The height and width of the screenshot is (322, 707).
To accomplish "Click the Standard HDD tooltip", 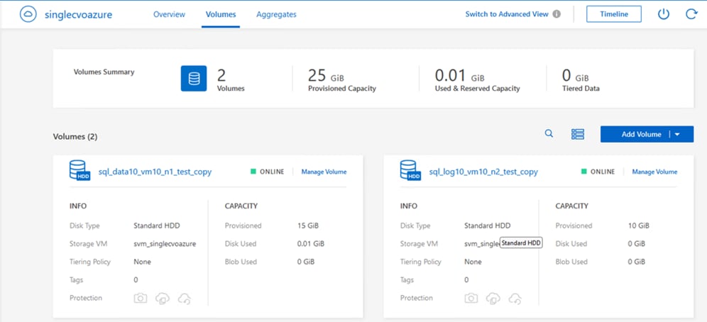I will [x=521, y=243].
